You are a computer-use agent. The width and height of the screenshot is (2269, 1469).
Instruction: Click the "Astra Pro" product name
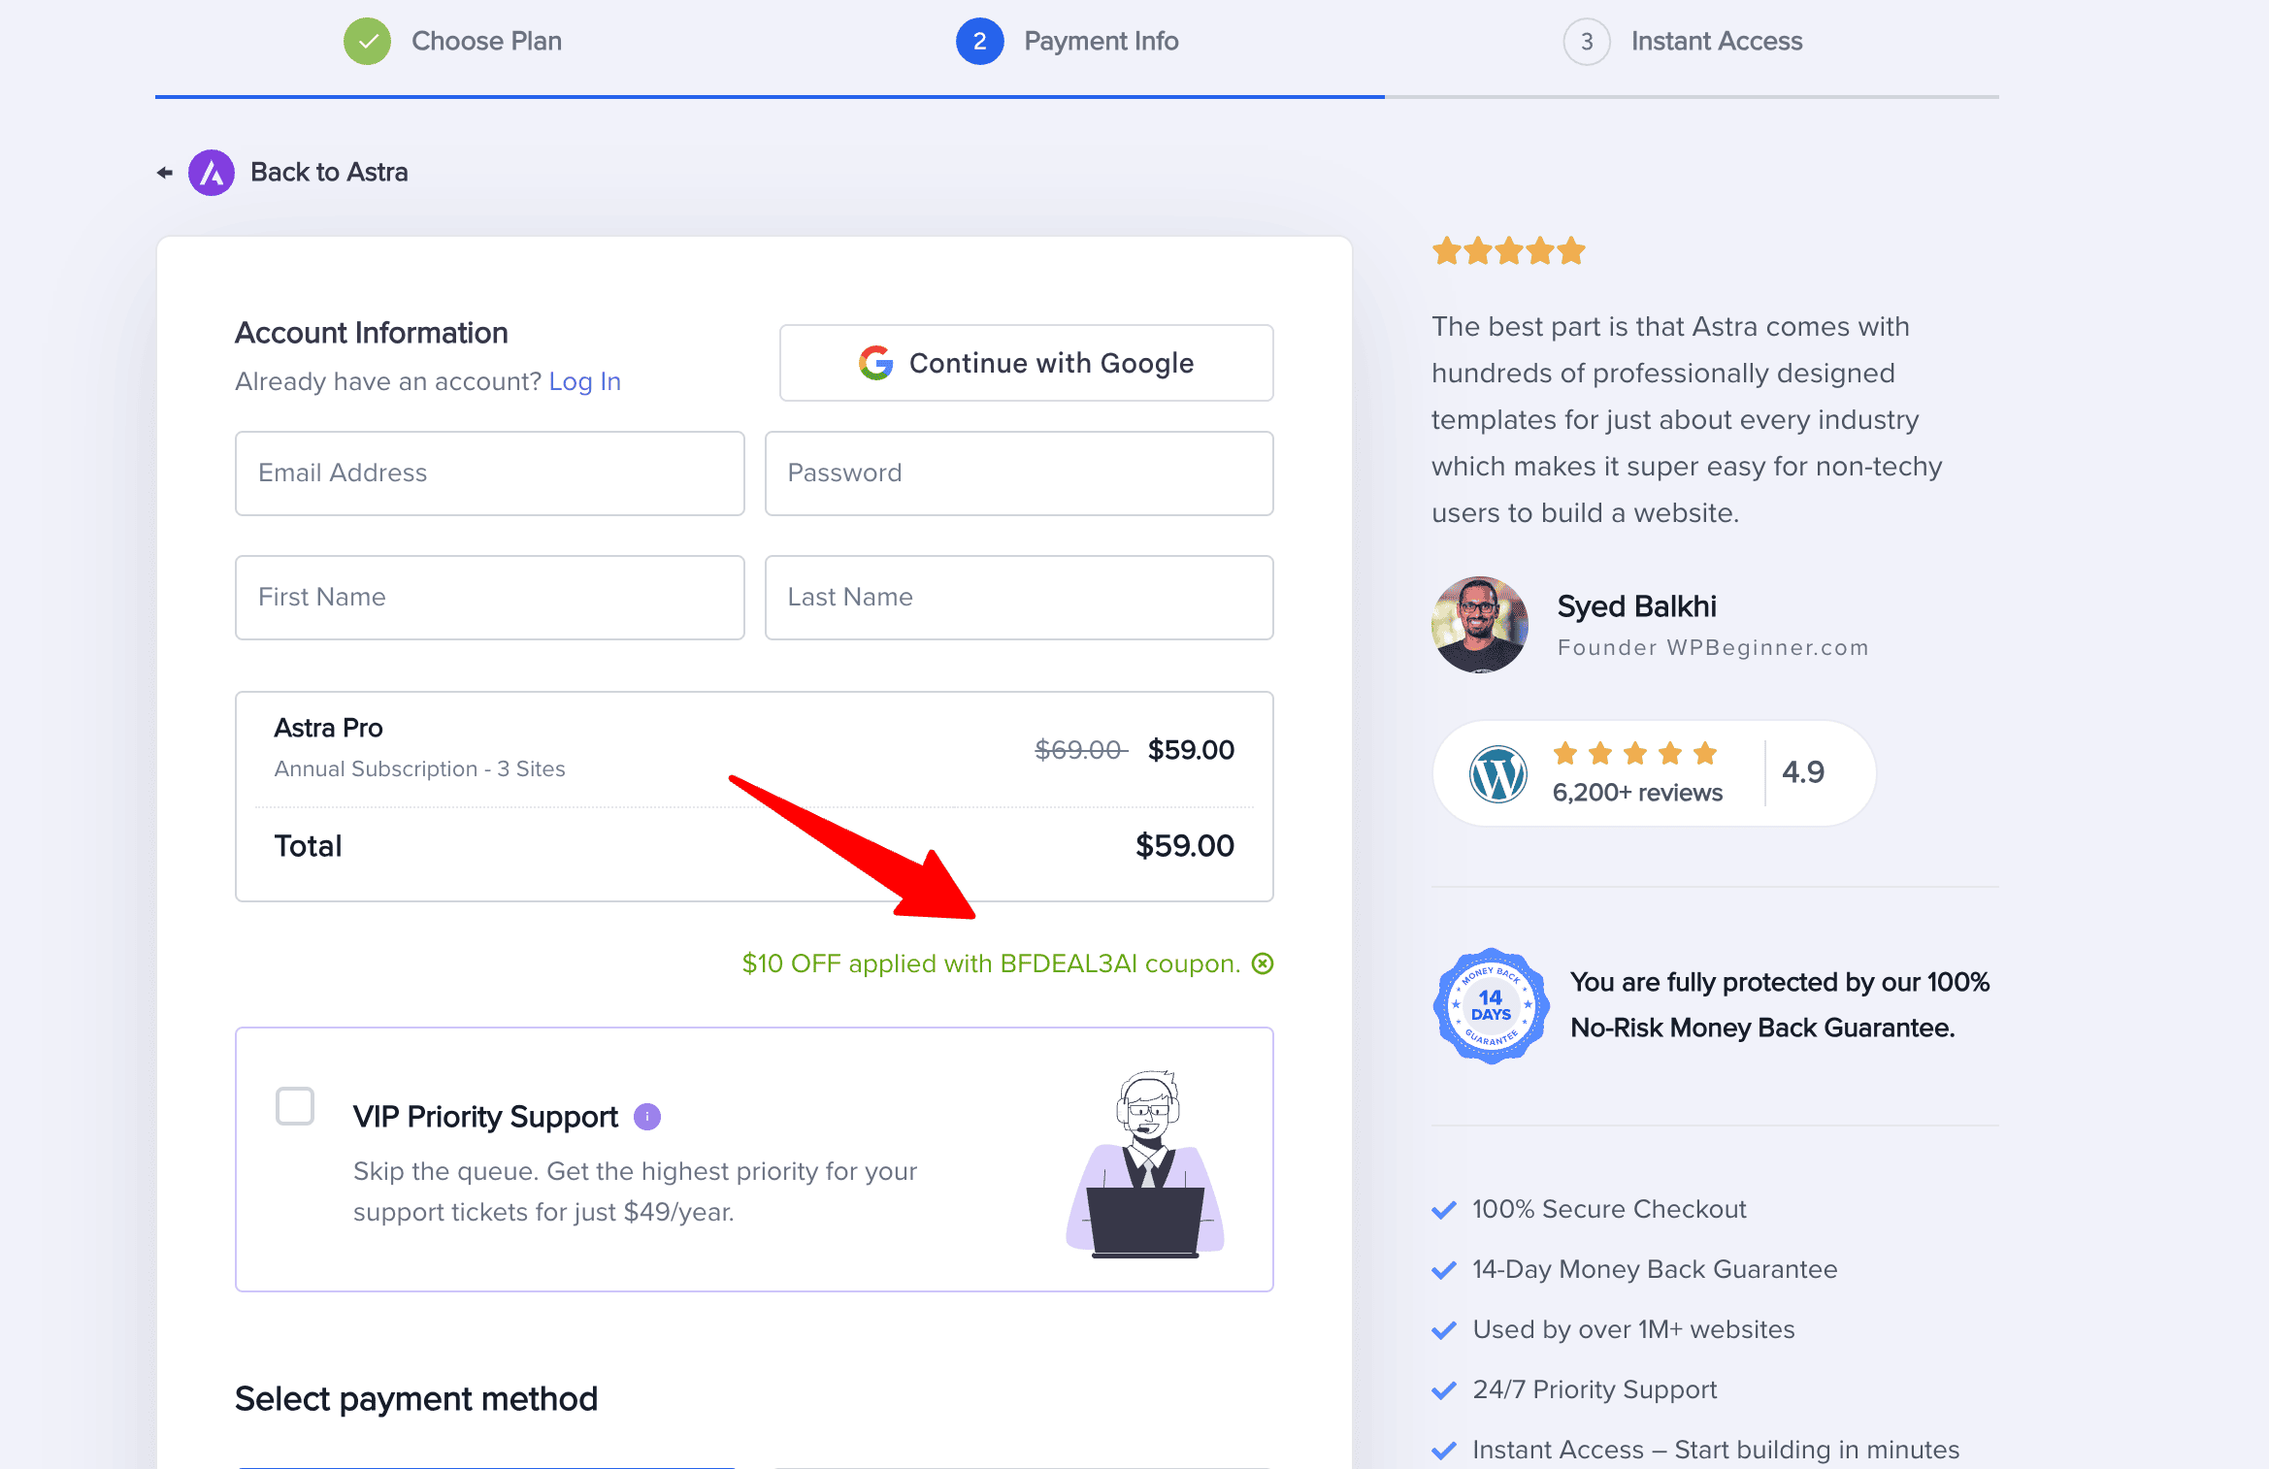point(328,728)
